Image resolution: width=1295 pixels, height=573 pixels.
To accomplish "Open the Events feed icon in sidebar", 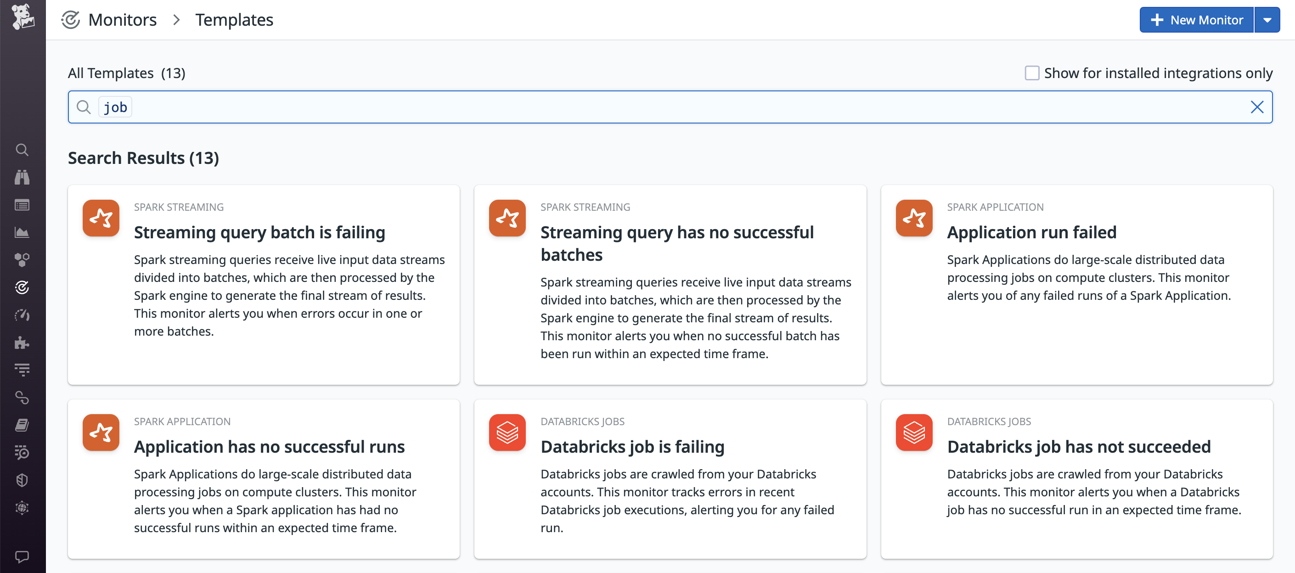I will [22, 205].
